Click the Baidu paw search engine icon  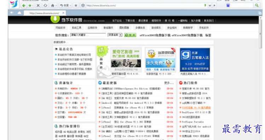[x=228, y=5]
